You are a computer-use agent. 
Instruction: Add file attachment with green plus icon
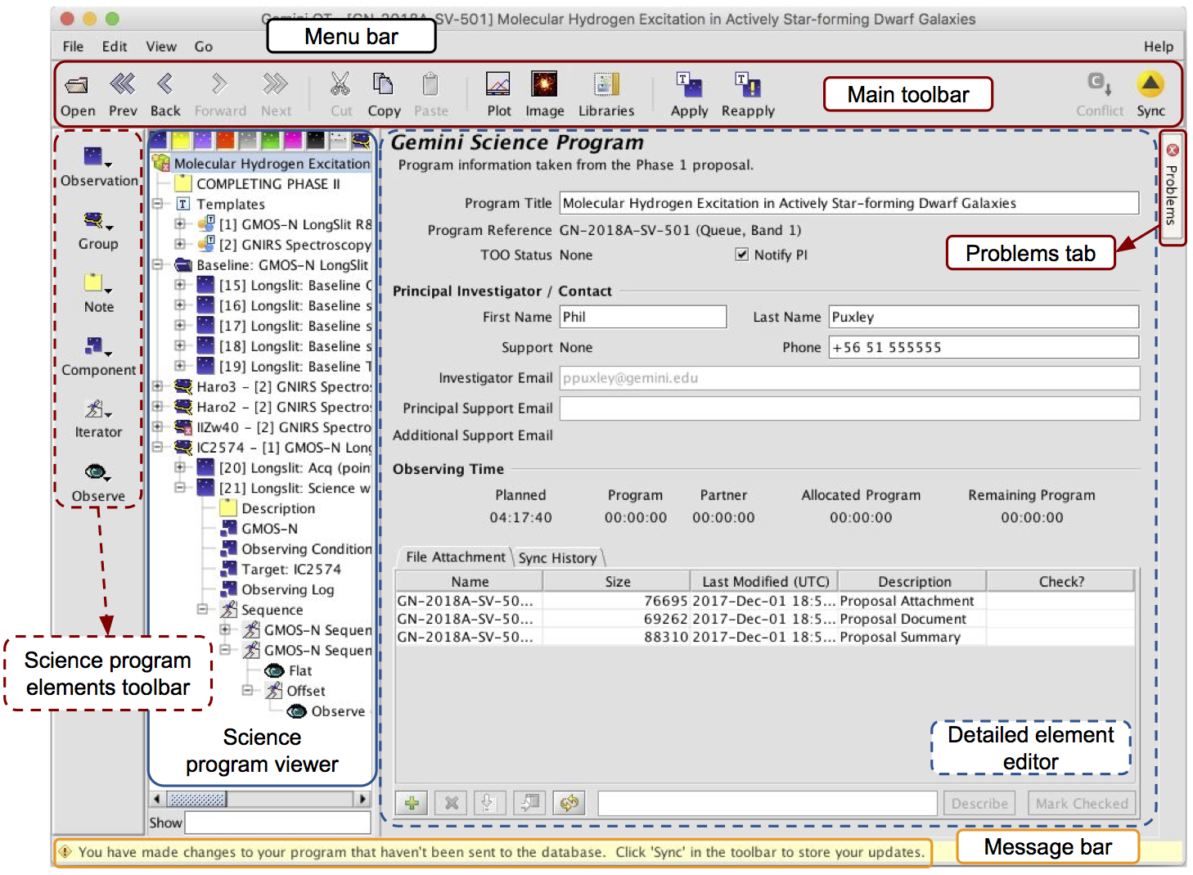(412, 803)
